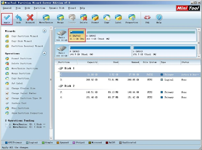Click the RAID5 legend color swatch
This screenshot has height=150, width=202.
107,143
